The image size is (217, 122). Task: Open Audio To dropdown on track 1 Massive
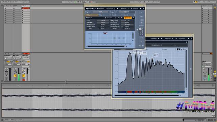8,64
